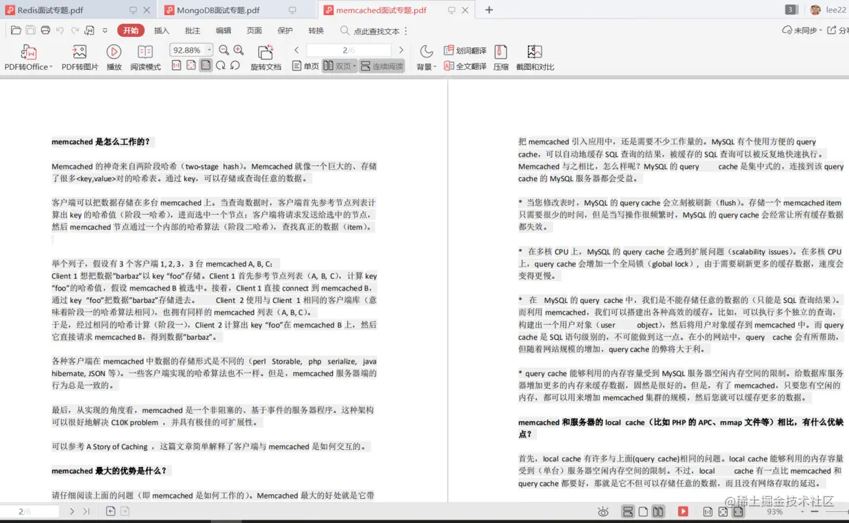Click the status bar page number field
Image resolution: width=849 pixels, height=523 pixels.
tap(29, 511)
